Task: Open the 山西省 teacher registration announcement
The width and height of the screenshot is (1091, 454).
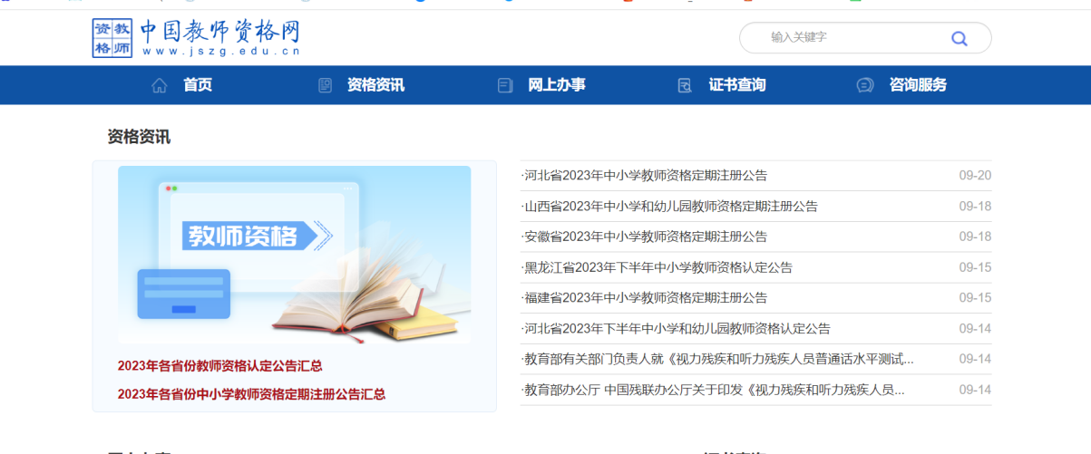Action: point(670,207)
